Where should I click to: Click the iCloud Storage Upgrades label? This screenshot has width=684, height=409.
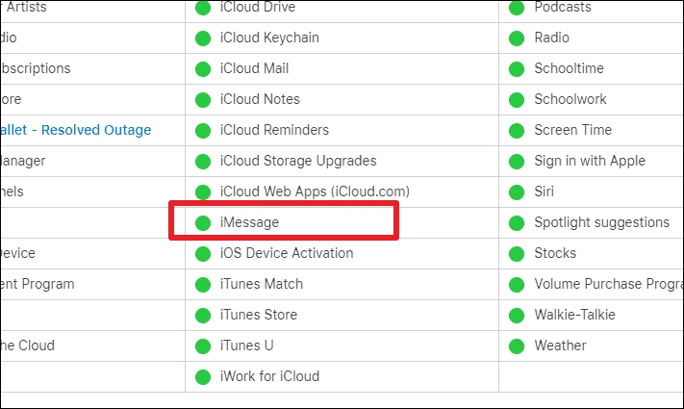point(298,161)
